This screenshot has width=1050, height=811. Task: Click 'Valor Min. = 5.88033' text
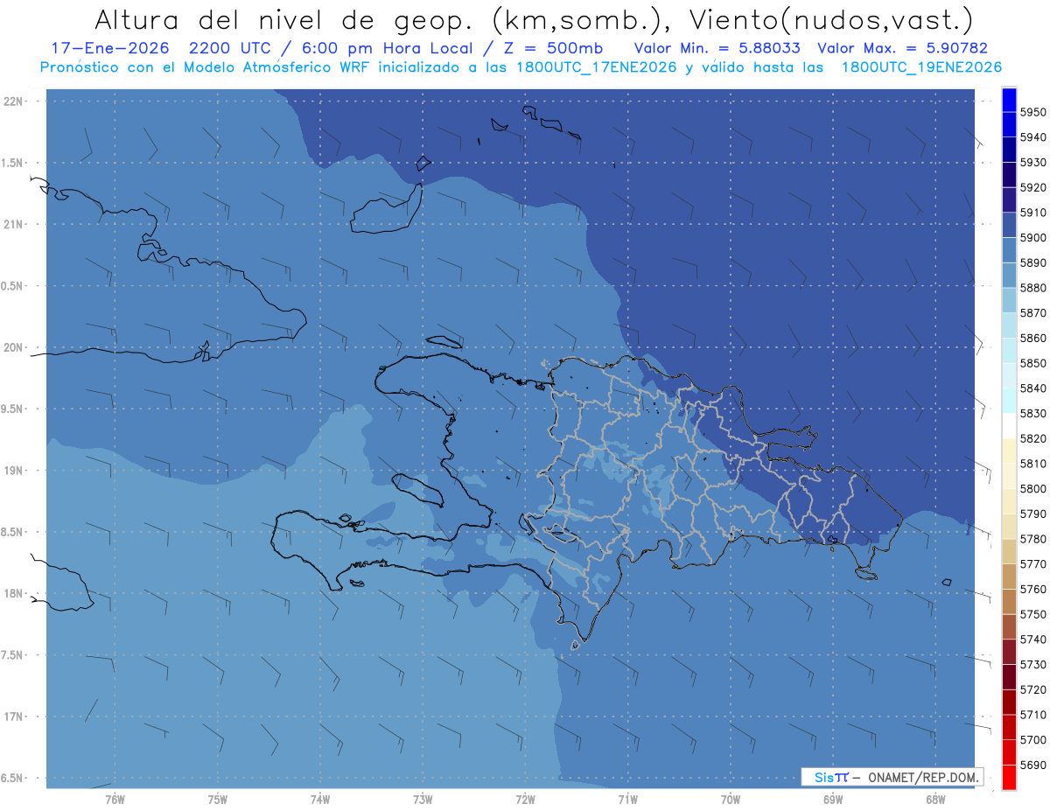(717, 48)
